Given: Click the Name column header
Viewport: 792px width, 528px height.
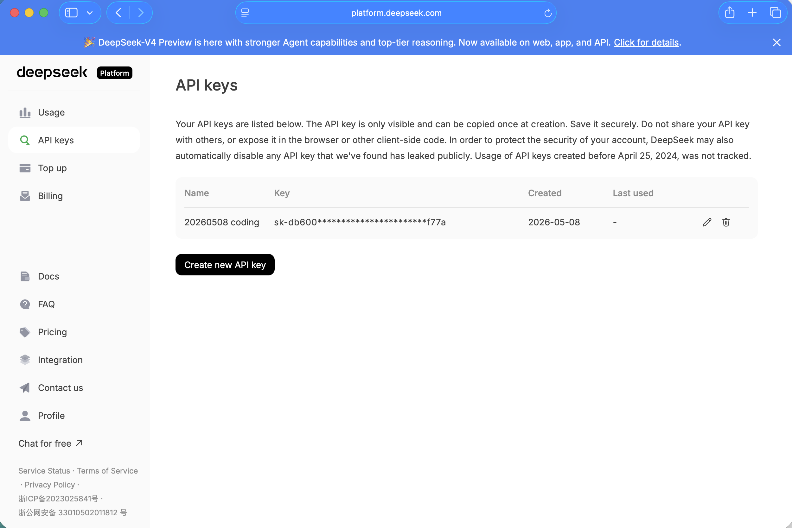Looking at the screenshot, I should pyautogui.click(x=196, y=193).
